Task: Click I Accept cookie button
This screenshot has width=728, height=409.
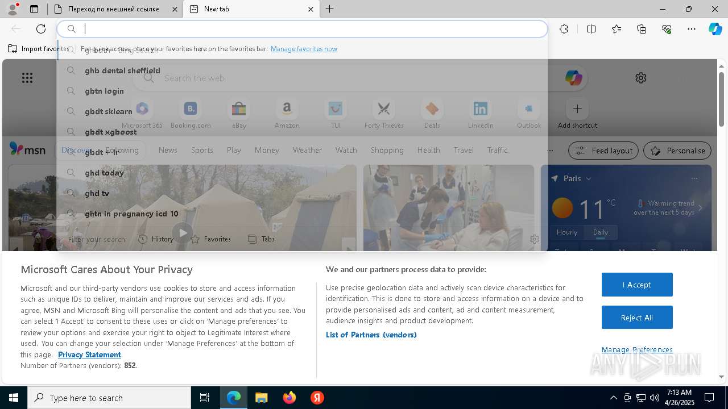Action: (637, 285)
